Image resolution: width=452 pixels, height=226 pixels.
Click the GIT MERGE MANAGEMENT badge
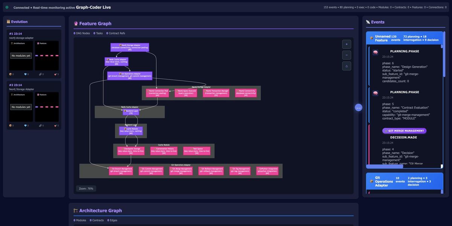point(404,131)
